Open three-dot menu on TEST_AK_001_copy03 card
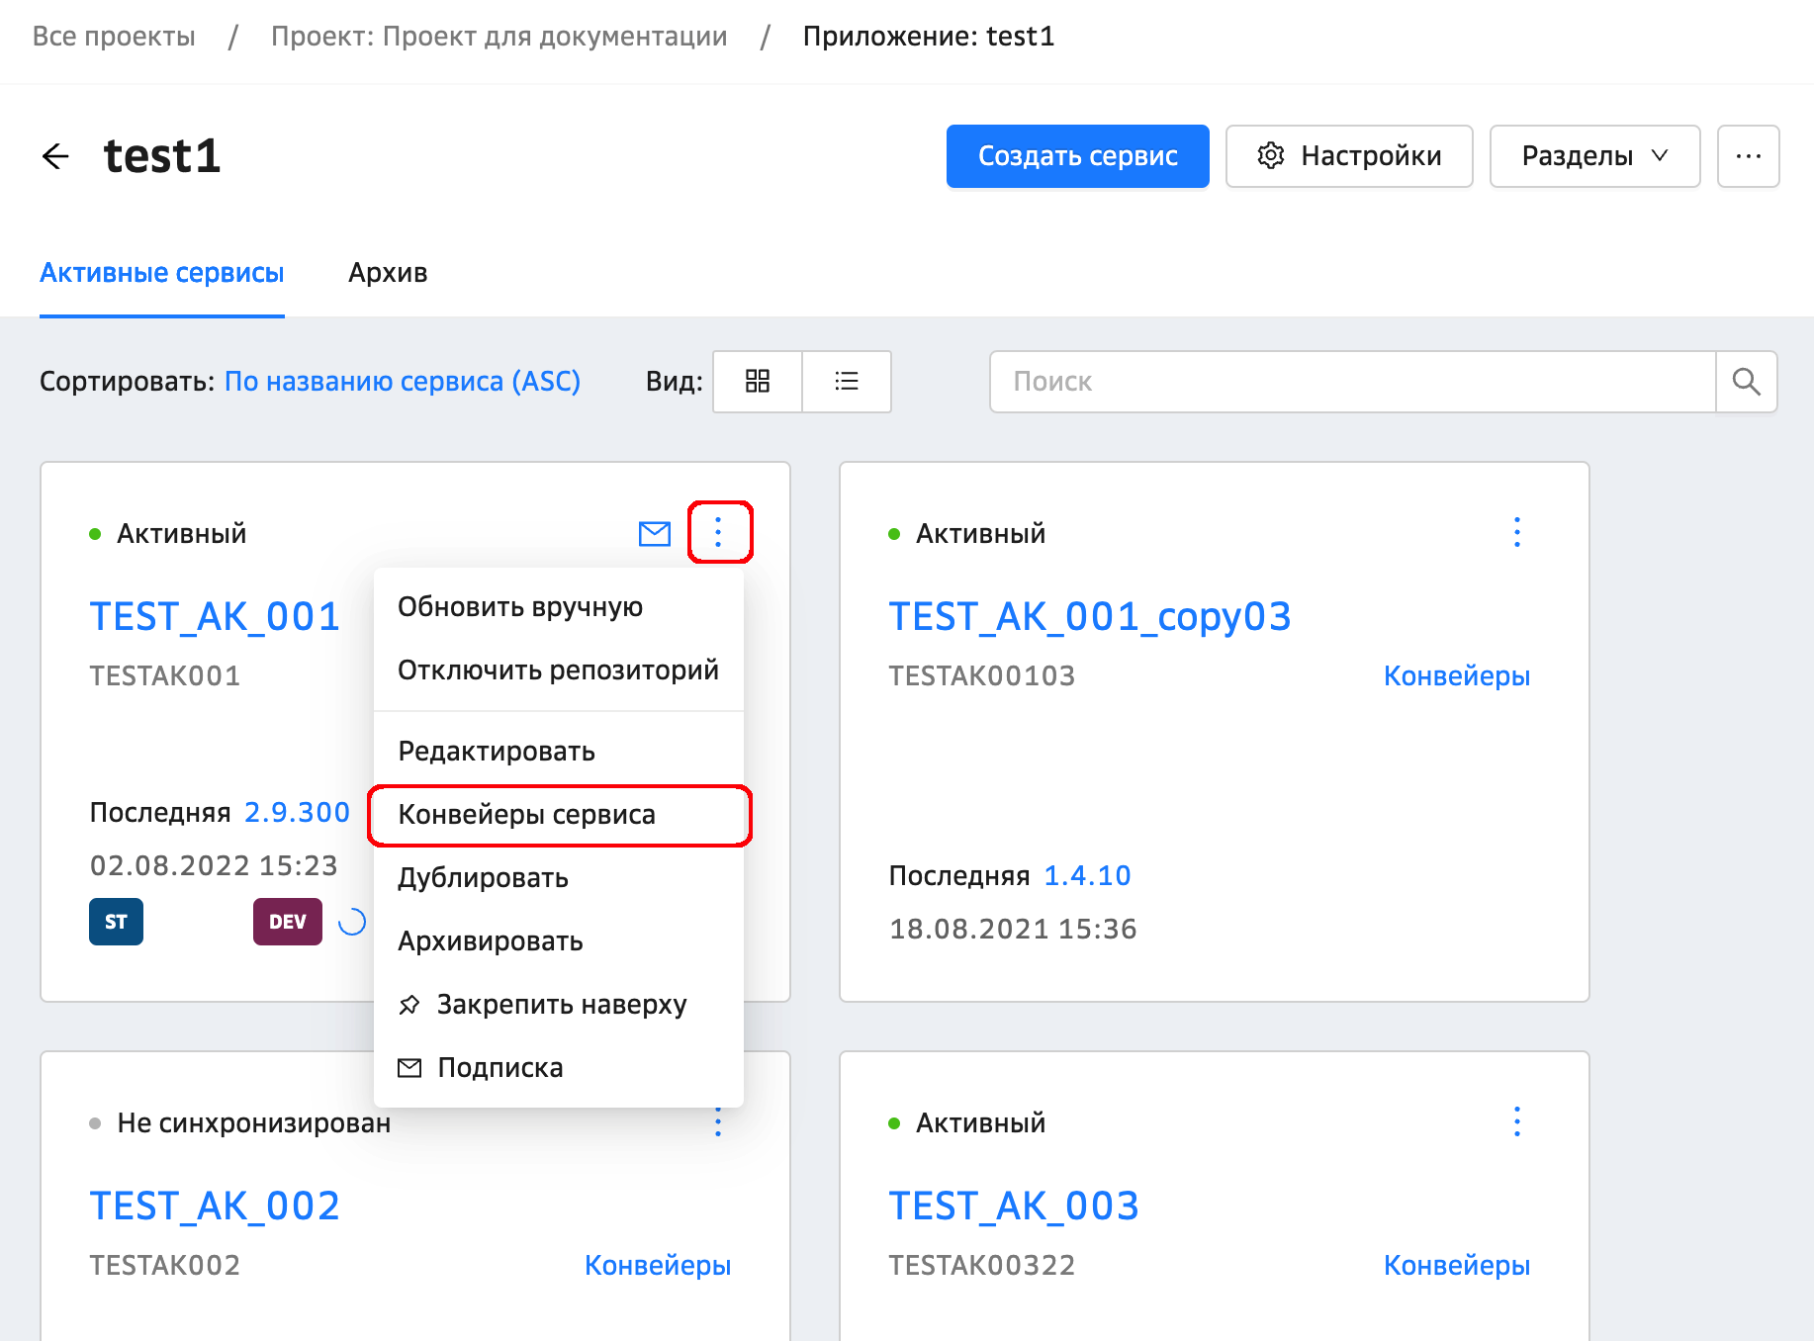This screenshot has width=1814, height=1341. point(1516,533)
